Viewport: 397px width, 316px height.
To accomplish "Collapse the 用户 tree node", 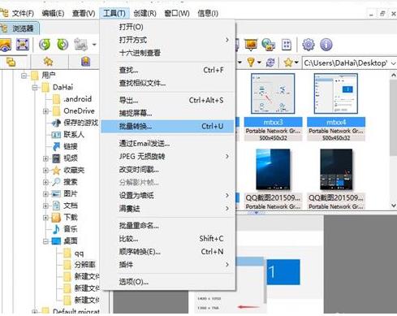I will point(24,76).
